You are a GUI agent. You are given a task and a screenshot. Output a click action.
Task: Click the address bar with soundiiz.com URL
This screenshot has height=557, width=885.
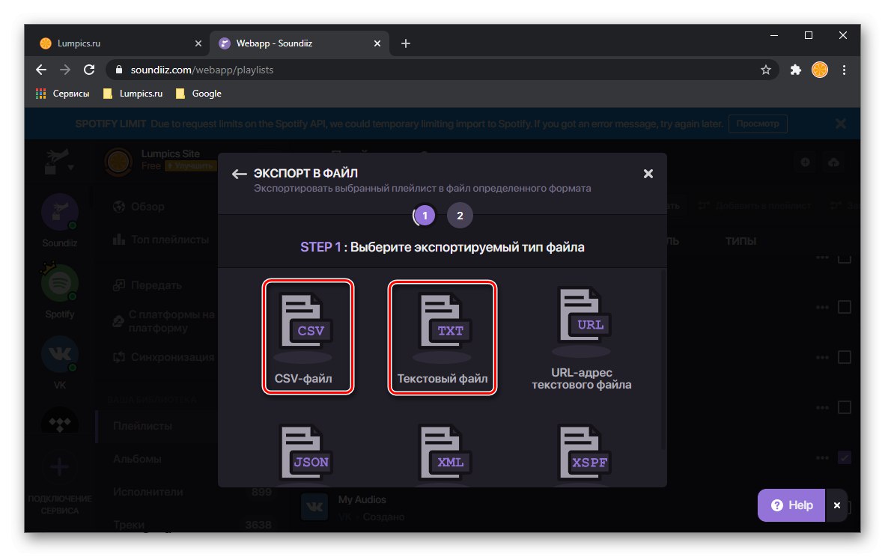click(x=442, y=70)
